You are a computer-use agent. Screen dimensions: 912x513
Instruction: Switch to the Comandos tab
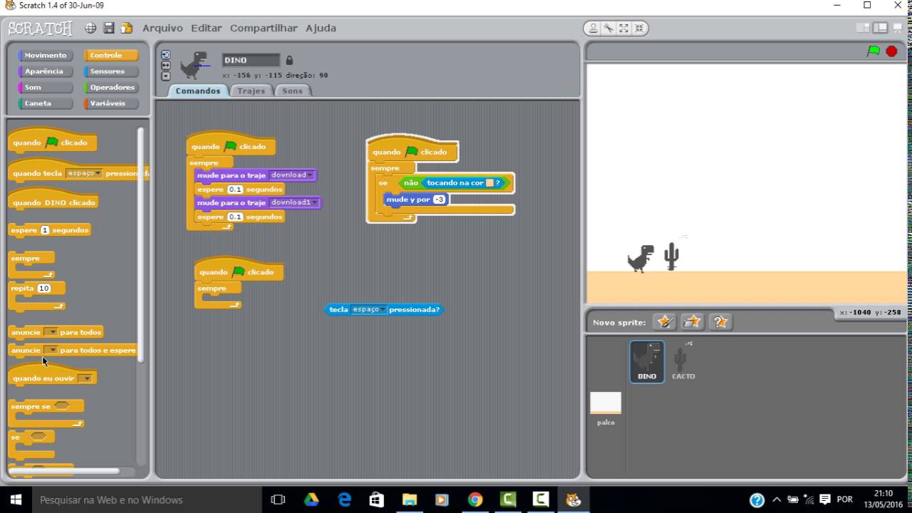198,90
